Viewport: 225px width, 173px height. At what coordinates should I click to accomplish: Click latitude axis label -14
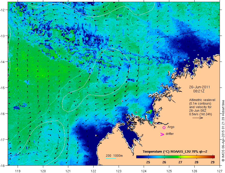[x=3, y=62]
